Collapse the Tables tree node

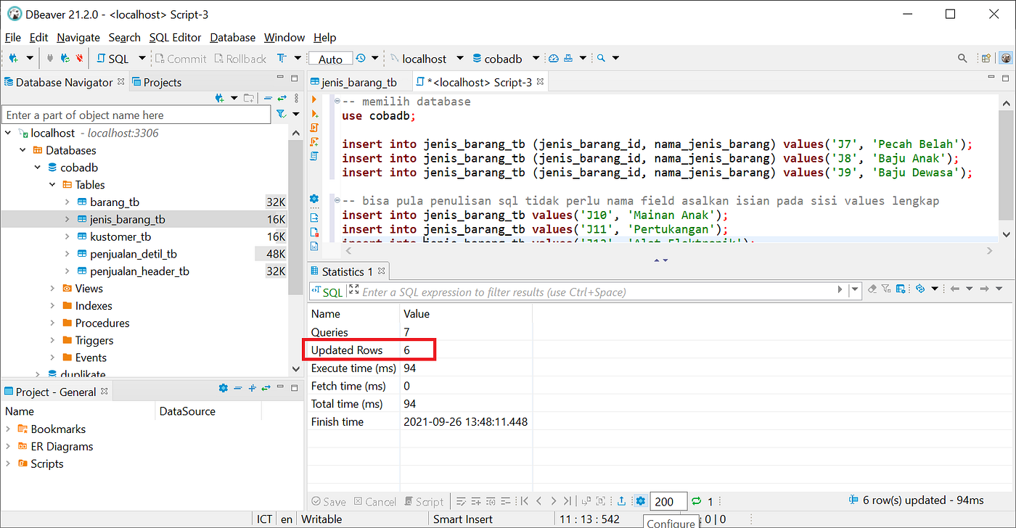(x=52, y=184)
